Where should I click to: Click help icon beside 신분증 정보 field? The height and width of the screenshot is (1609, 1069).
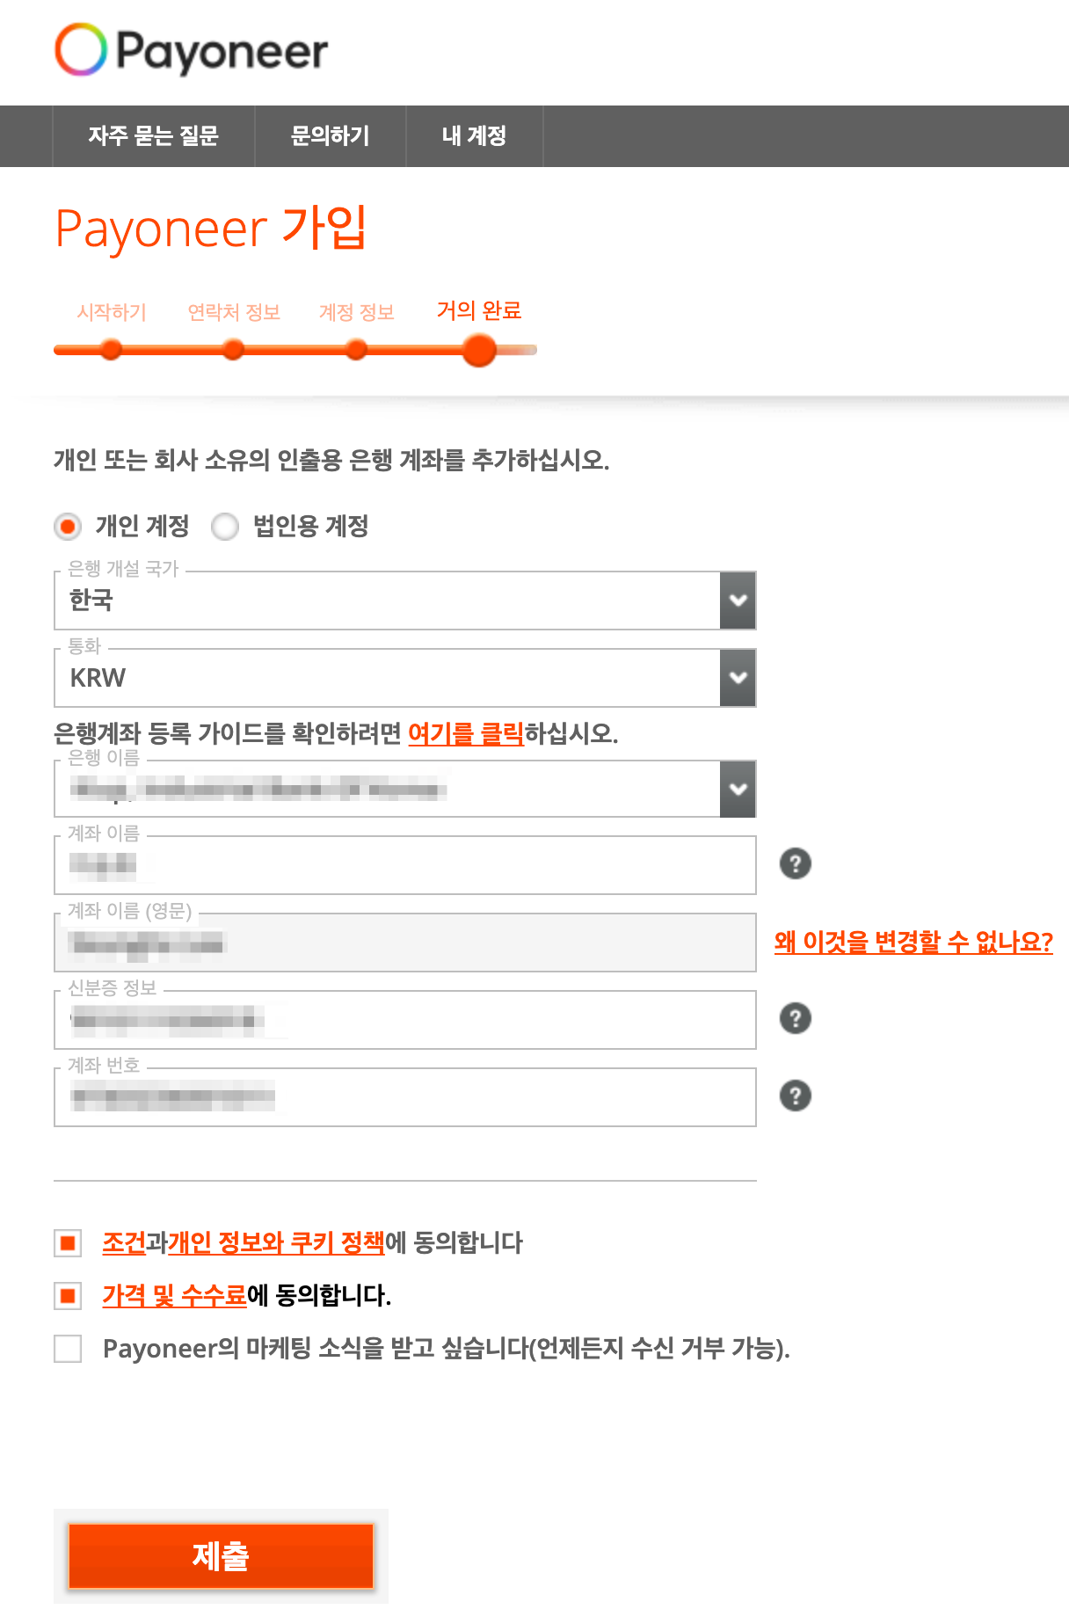coord(795,1018)
